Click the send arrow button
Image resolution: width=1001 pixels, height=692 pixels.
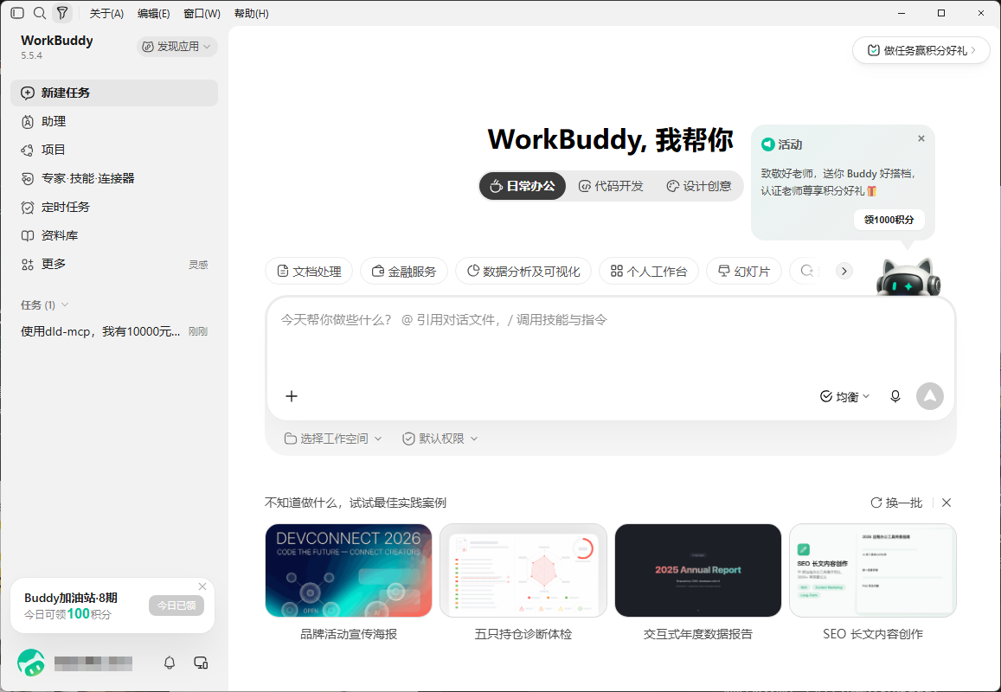[929, 396]
